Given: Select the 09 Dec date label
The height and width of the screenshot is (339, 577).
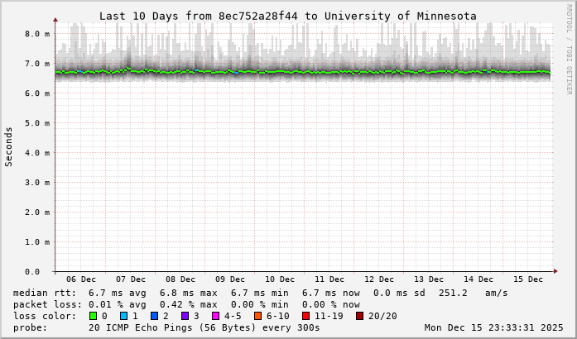Looking at the screenshot, I should [230, 279].
